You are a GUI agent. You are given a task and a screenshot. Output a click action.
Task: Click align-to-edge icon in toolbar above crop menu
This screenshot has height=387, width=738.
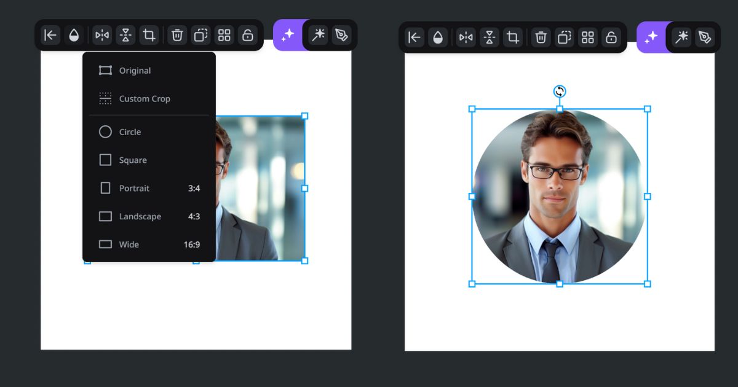coord(50,35)
